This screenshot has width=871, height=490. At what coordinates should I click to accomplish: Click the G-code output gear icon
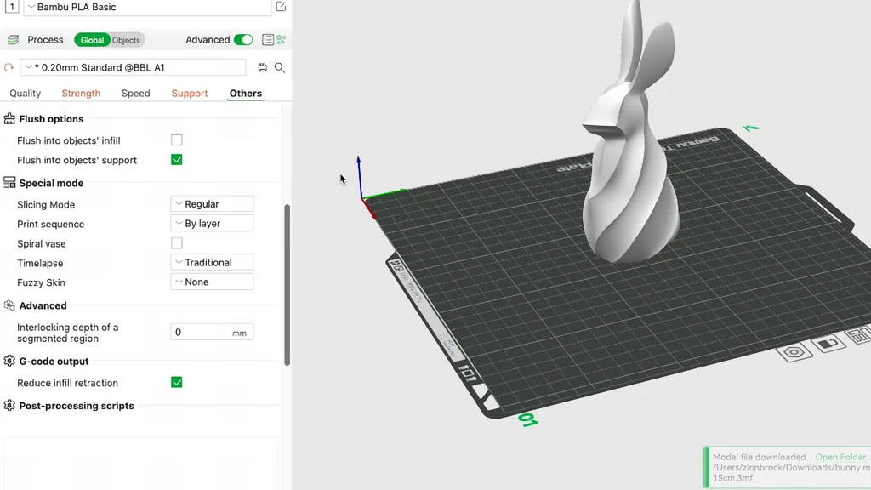9,361
